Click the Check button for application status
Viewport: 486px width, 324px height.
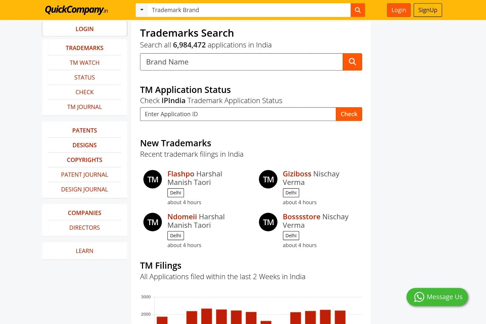349,114
